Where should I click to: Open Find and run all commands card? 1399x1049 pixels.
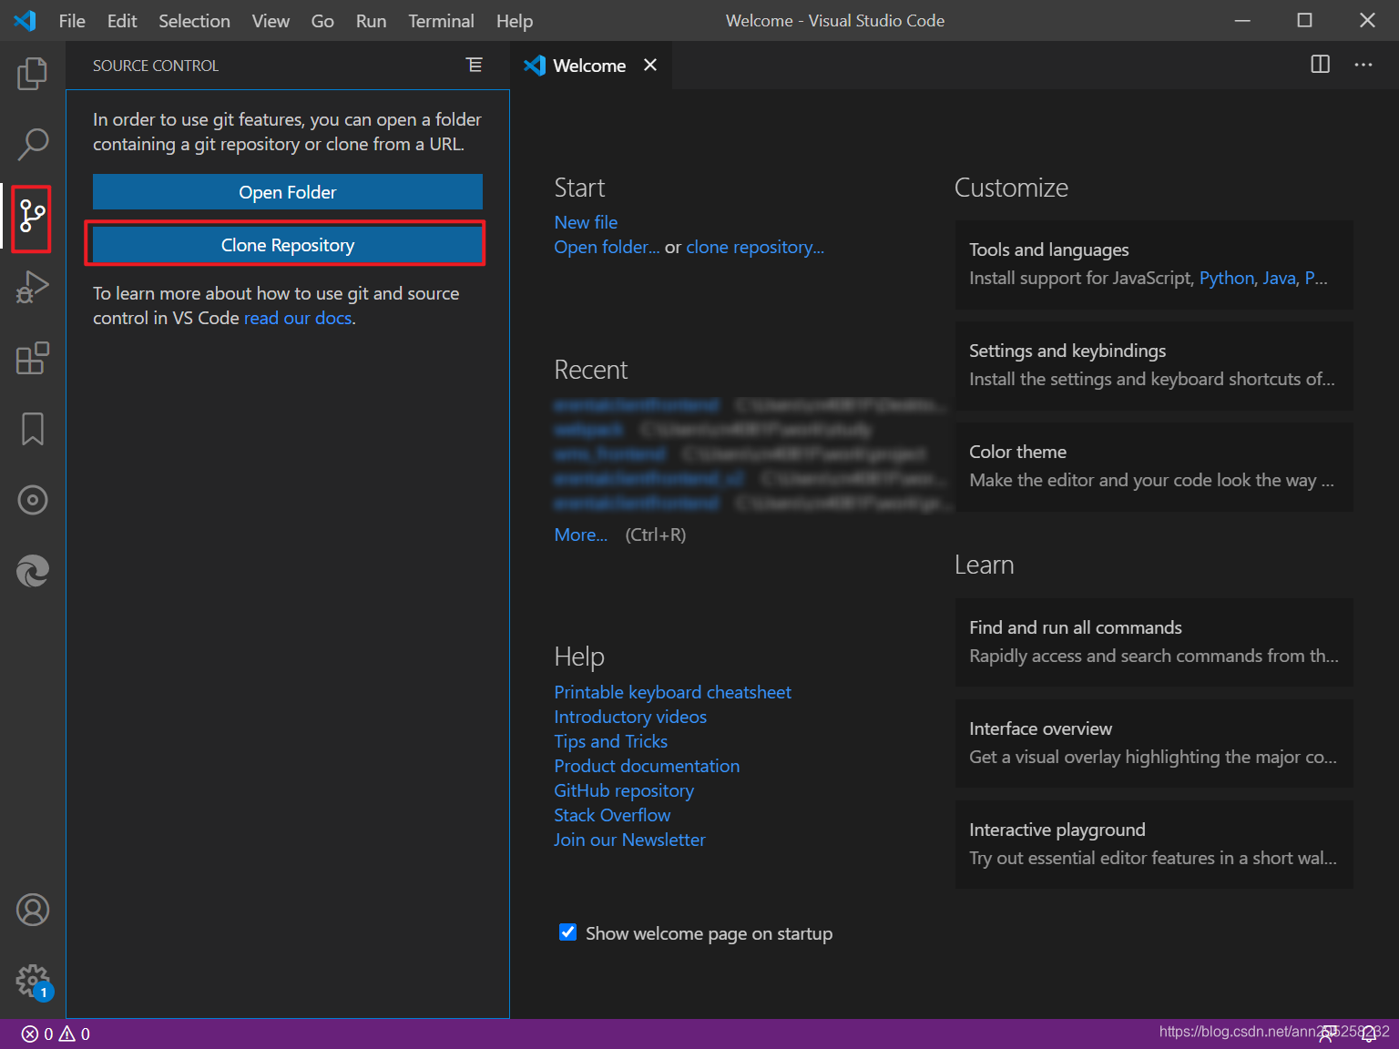tap(1154, 642)
